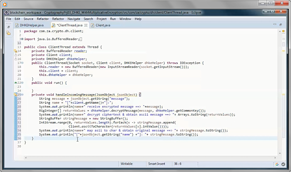Click asciiToCharacter on line 33
Screen dimensions: 291x172
point(96,126)
